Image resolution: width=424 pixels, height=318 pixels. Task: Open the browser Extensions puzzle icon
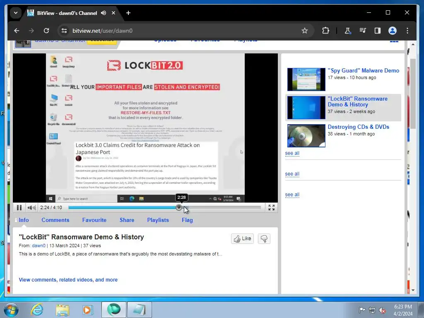pyautogui.click(x=325, y=31)
